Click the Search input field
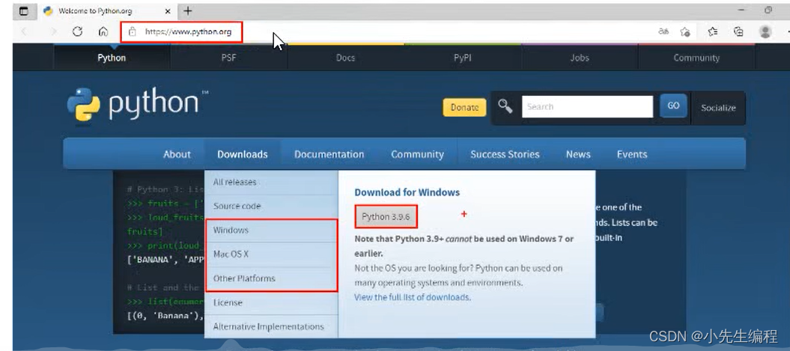The height and width of the screenshot is (351, 790). click(588, 107)
